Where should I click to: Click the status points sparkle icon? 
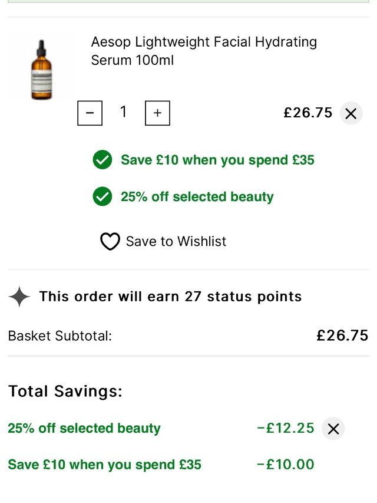[19, 297]
